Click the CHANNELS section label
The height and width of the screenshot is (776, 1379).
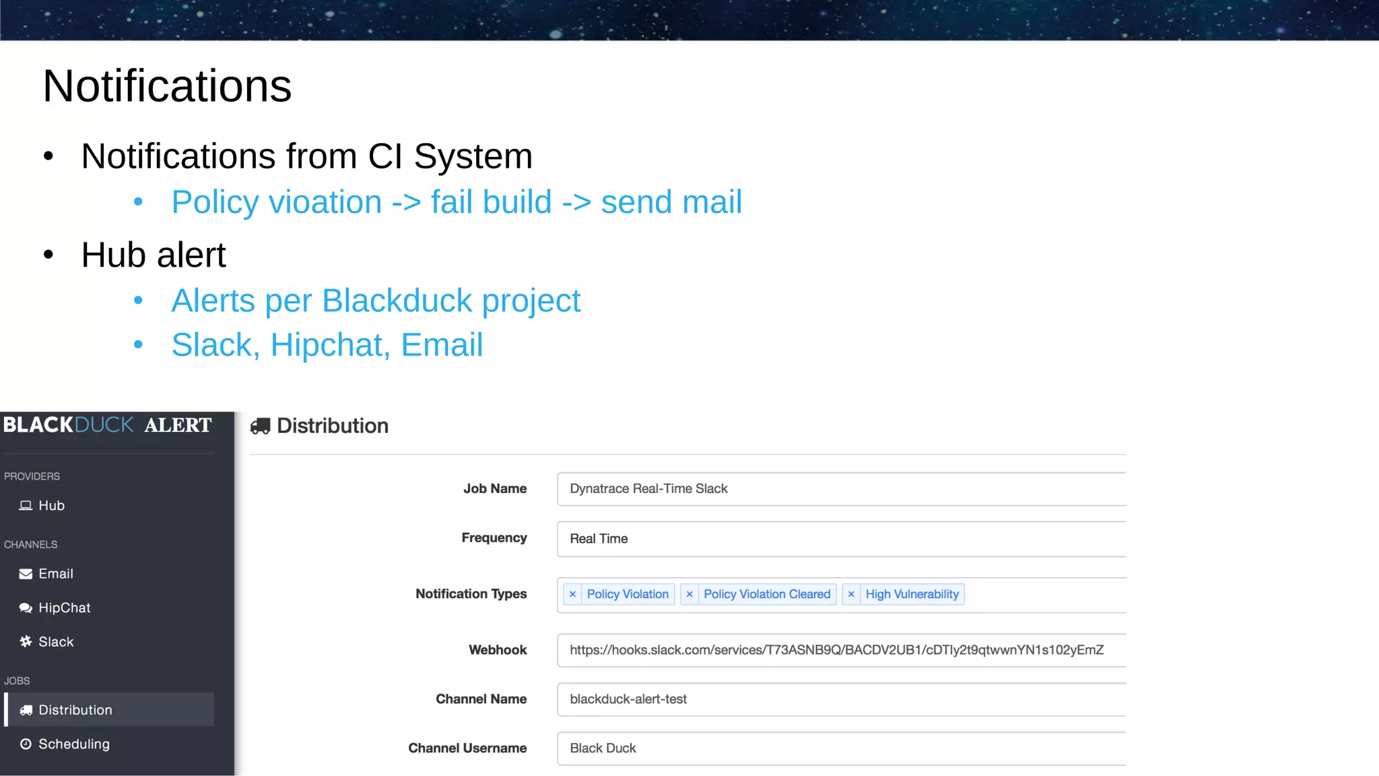tap(30, 544)
